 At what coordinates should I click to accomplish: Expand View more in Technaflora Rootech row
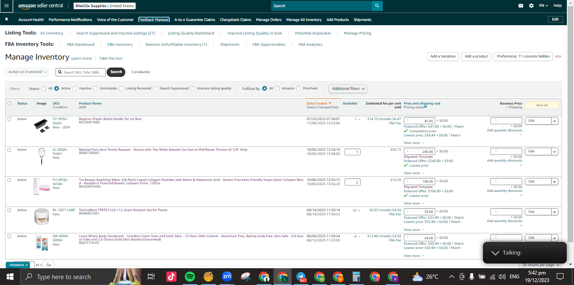pos(413,230)
